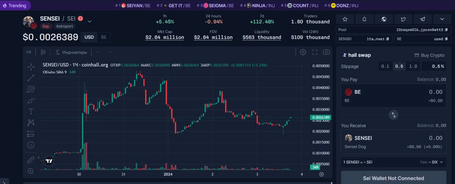
Task: Click the Объём SMA 9 indicator label
Action: pyautogui.click(x=55, y=72)
